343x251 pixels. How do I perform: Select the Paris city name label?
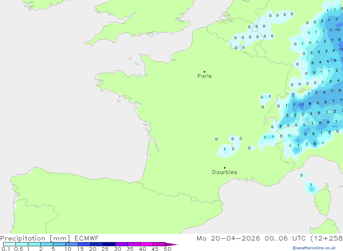point(204,76)
